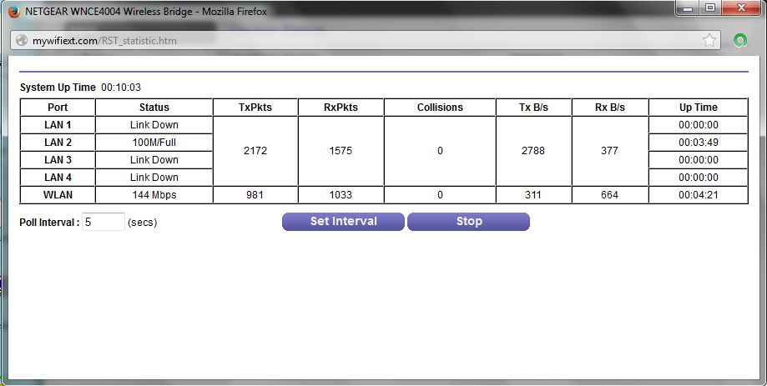
Task: Click the bookmark star icon
Action: (x=709, y=40)
